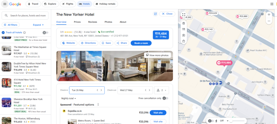Open Track all hotels info icon

click(x=25, y=33)
